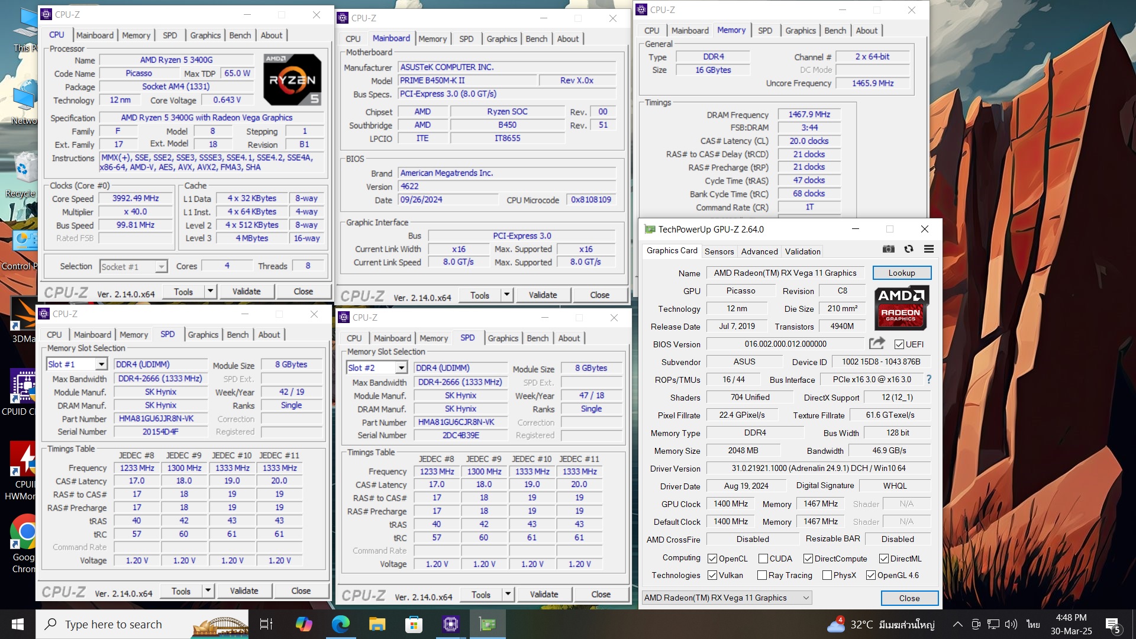Open File Explorer from the taskbar
The height and width of the screenshot is (639, 1136).
coord(377,624)
